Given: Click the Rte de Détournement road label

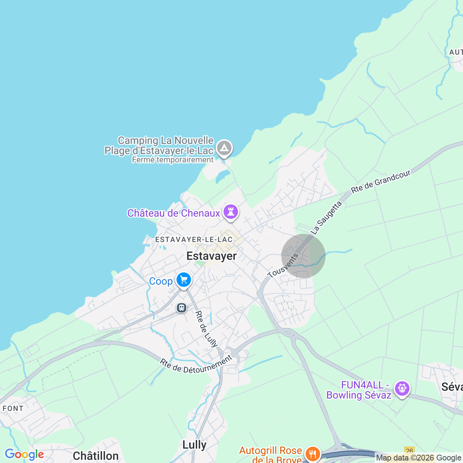Looking at the screenshot, I should point(196,365).
